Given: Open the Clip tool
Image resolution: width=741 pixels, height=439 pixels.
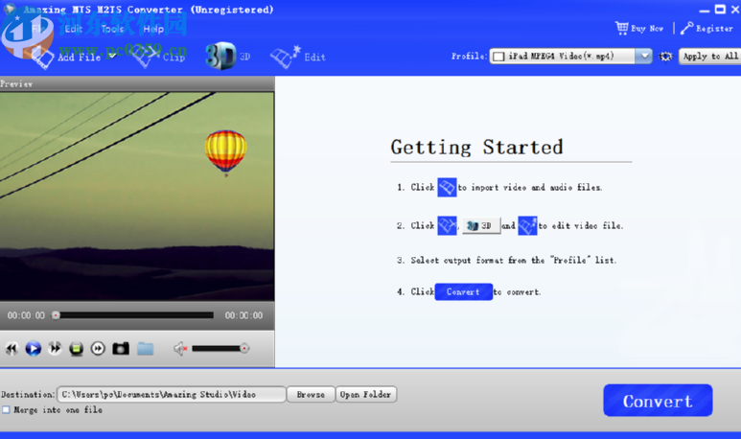Looking at the screenshot, I should [158, 57].
